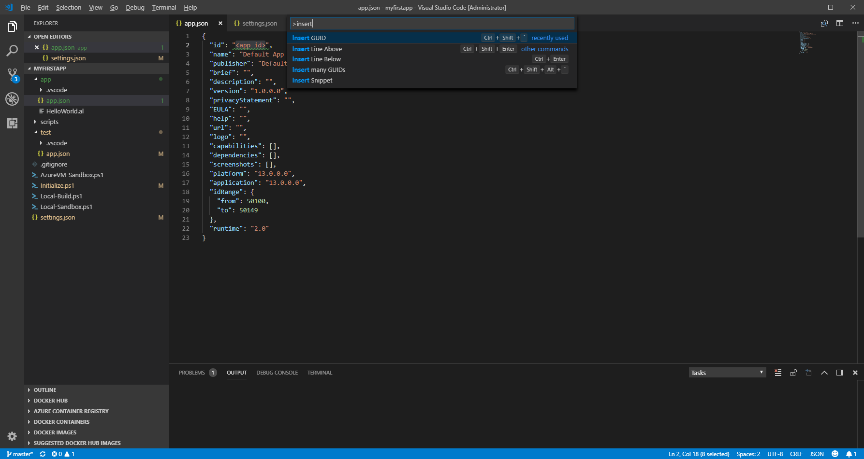Click the Manage gear icon
Image resolution: width=864 pixels, height=459 pixels.
click(12, 436)
